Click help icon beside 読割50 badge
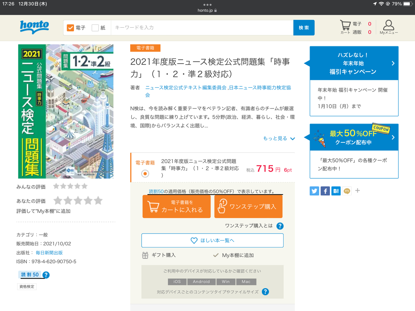This screenshot has height=311, width=415. point(46,275)
